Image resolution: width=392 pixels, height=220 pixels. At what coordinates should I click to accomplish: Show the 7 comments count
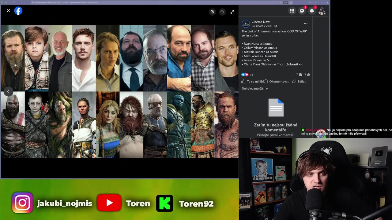coord(299,75)
